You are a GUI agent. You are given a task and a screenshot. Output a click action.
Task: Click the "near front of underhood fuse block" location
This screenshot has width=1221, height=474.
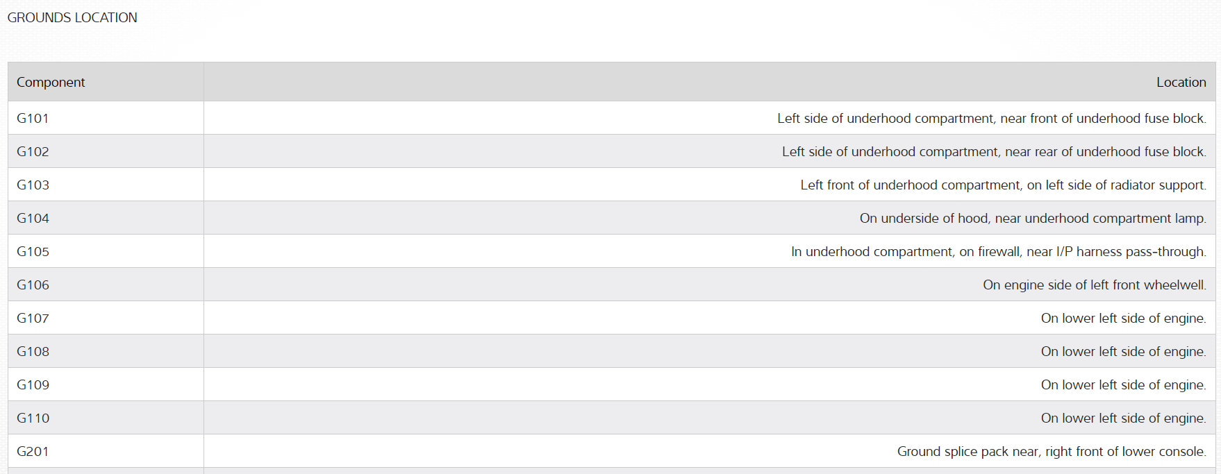tap(991, 118)
